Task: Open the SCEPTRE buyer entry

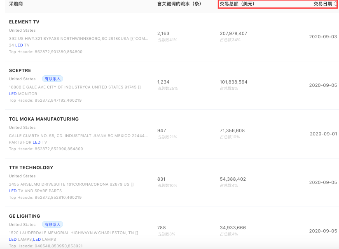Action: click(x=20, y=70)
